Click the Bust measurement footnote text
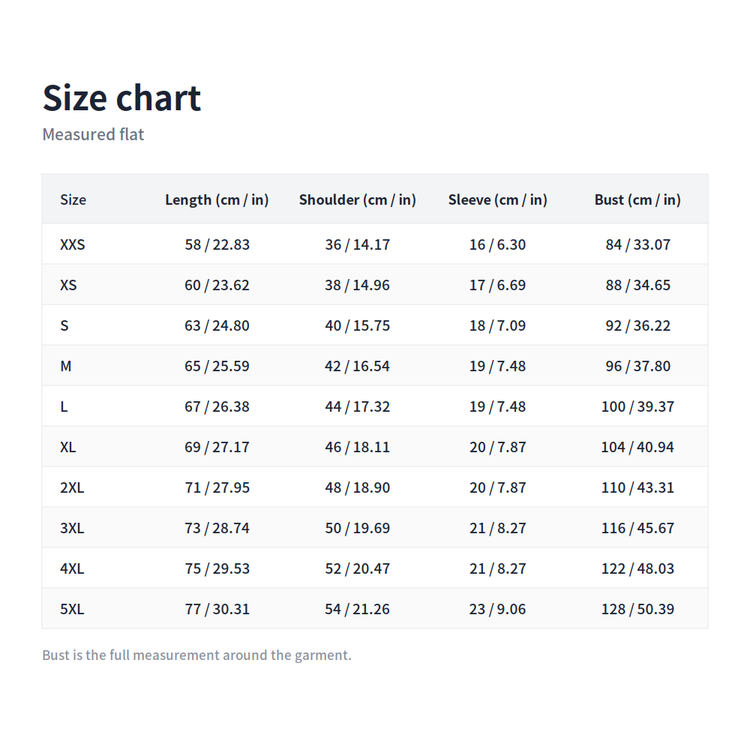Viewport: 750px width, 750px height. (197, 655)
